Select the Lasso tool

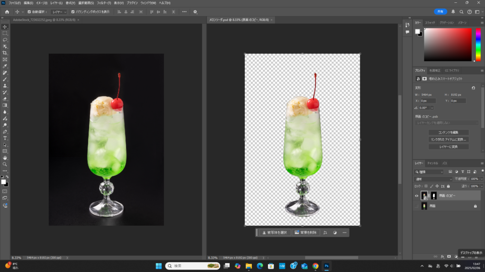click(5, 40)
